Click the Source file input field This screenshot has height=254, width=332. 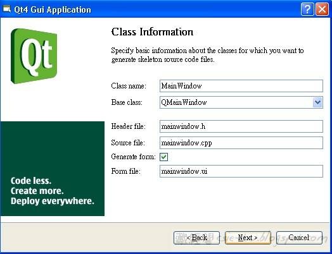(x=241, y=143)
